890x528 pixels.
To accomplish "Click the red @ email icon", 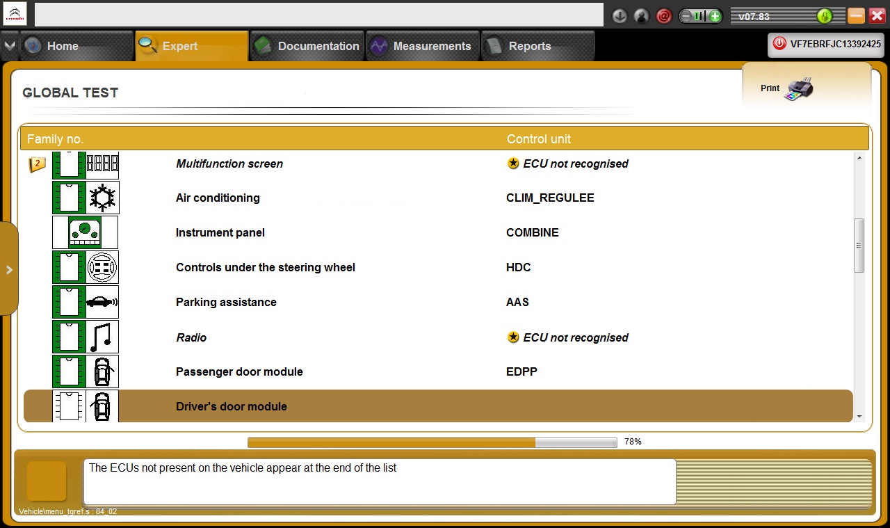I will point(664,16).
